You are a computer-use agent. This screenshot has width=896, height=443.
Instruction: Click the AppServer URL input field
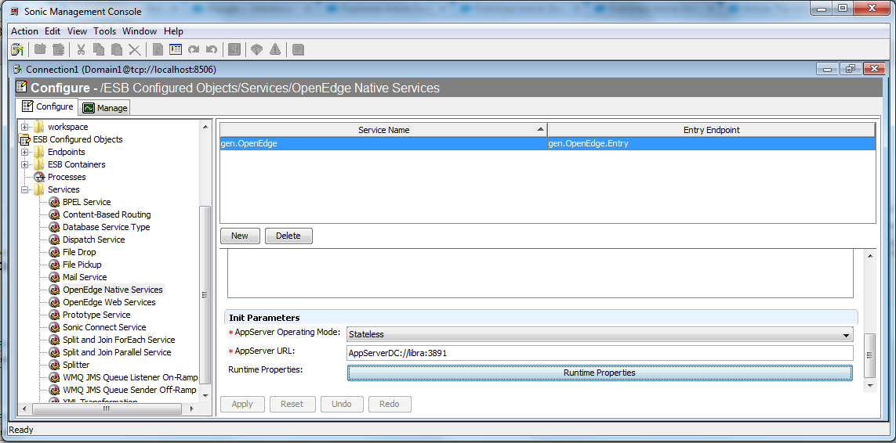coord(600,353)
